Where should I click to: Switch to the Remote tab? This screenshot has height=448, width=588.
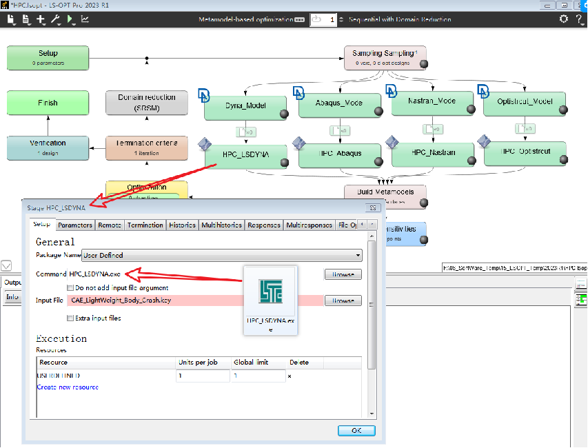110,225
